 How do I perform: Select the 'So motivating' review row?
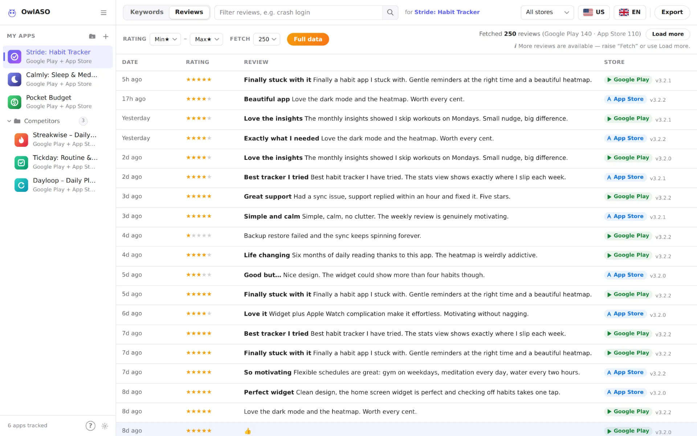tap(407, 373)
